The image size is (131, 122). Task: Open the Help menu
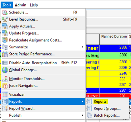click(x=34, y=5)
